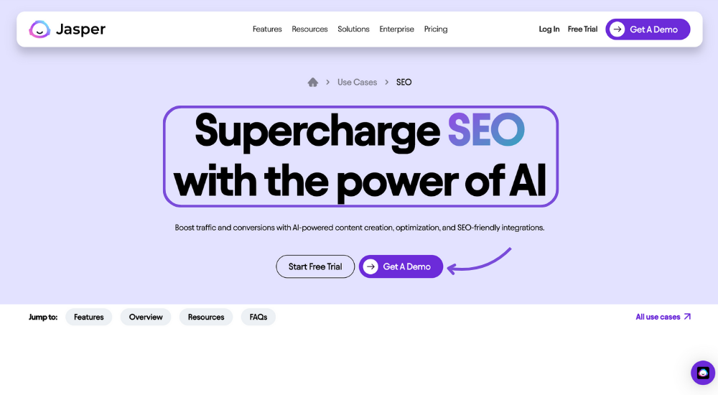Image resolution: width=718 pixels, height=395 pixels.
Task: Open the Solutions navigation menu
Action: tap(353, 29)
